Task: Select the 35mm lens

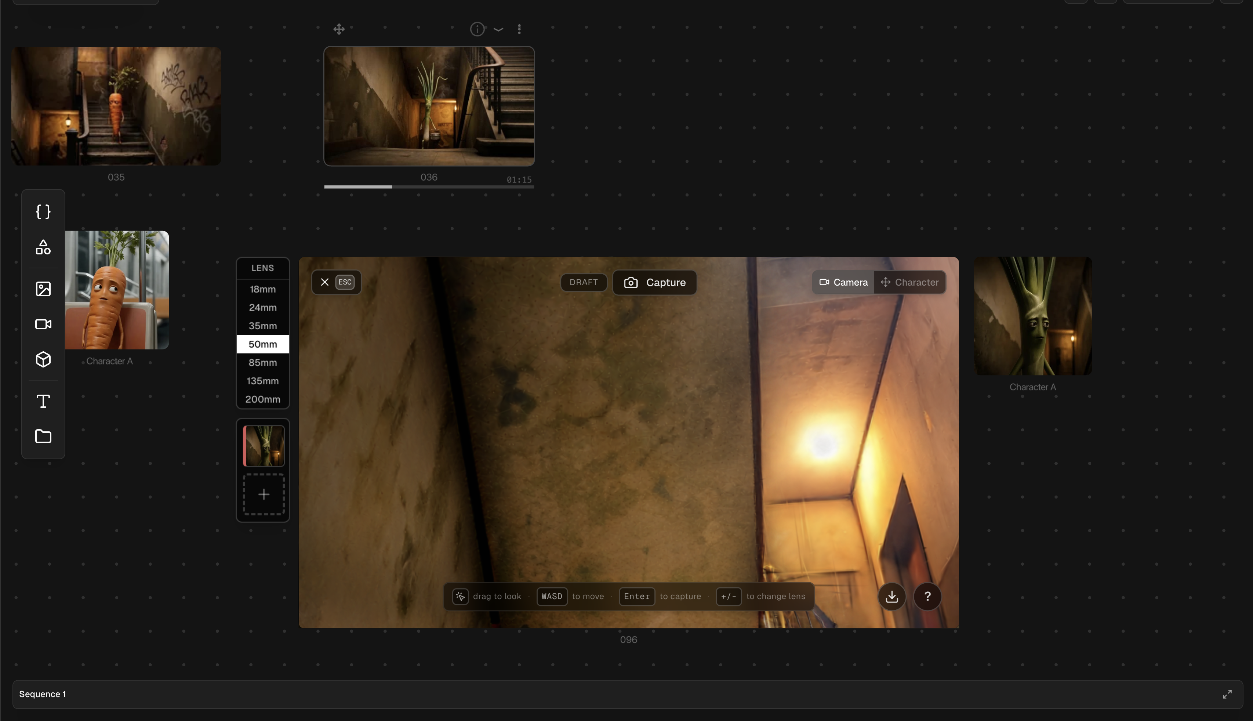Action: tap(262, 326)
